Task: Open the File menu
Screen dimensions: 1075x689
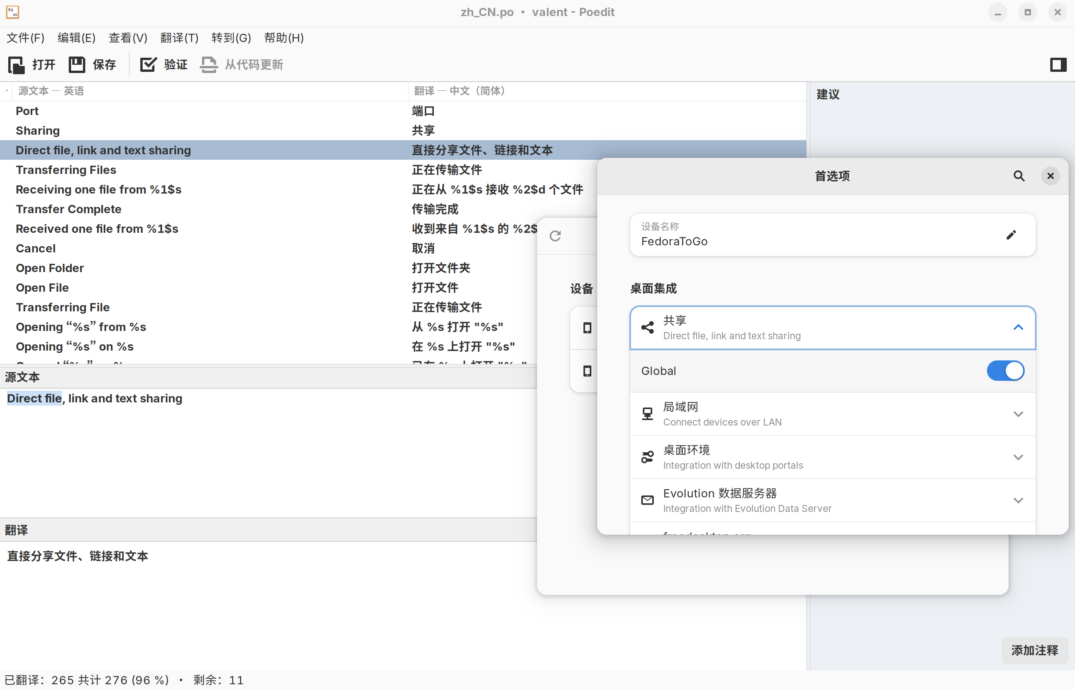Action: 26,38
